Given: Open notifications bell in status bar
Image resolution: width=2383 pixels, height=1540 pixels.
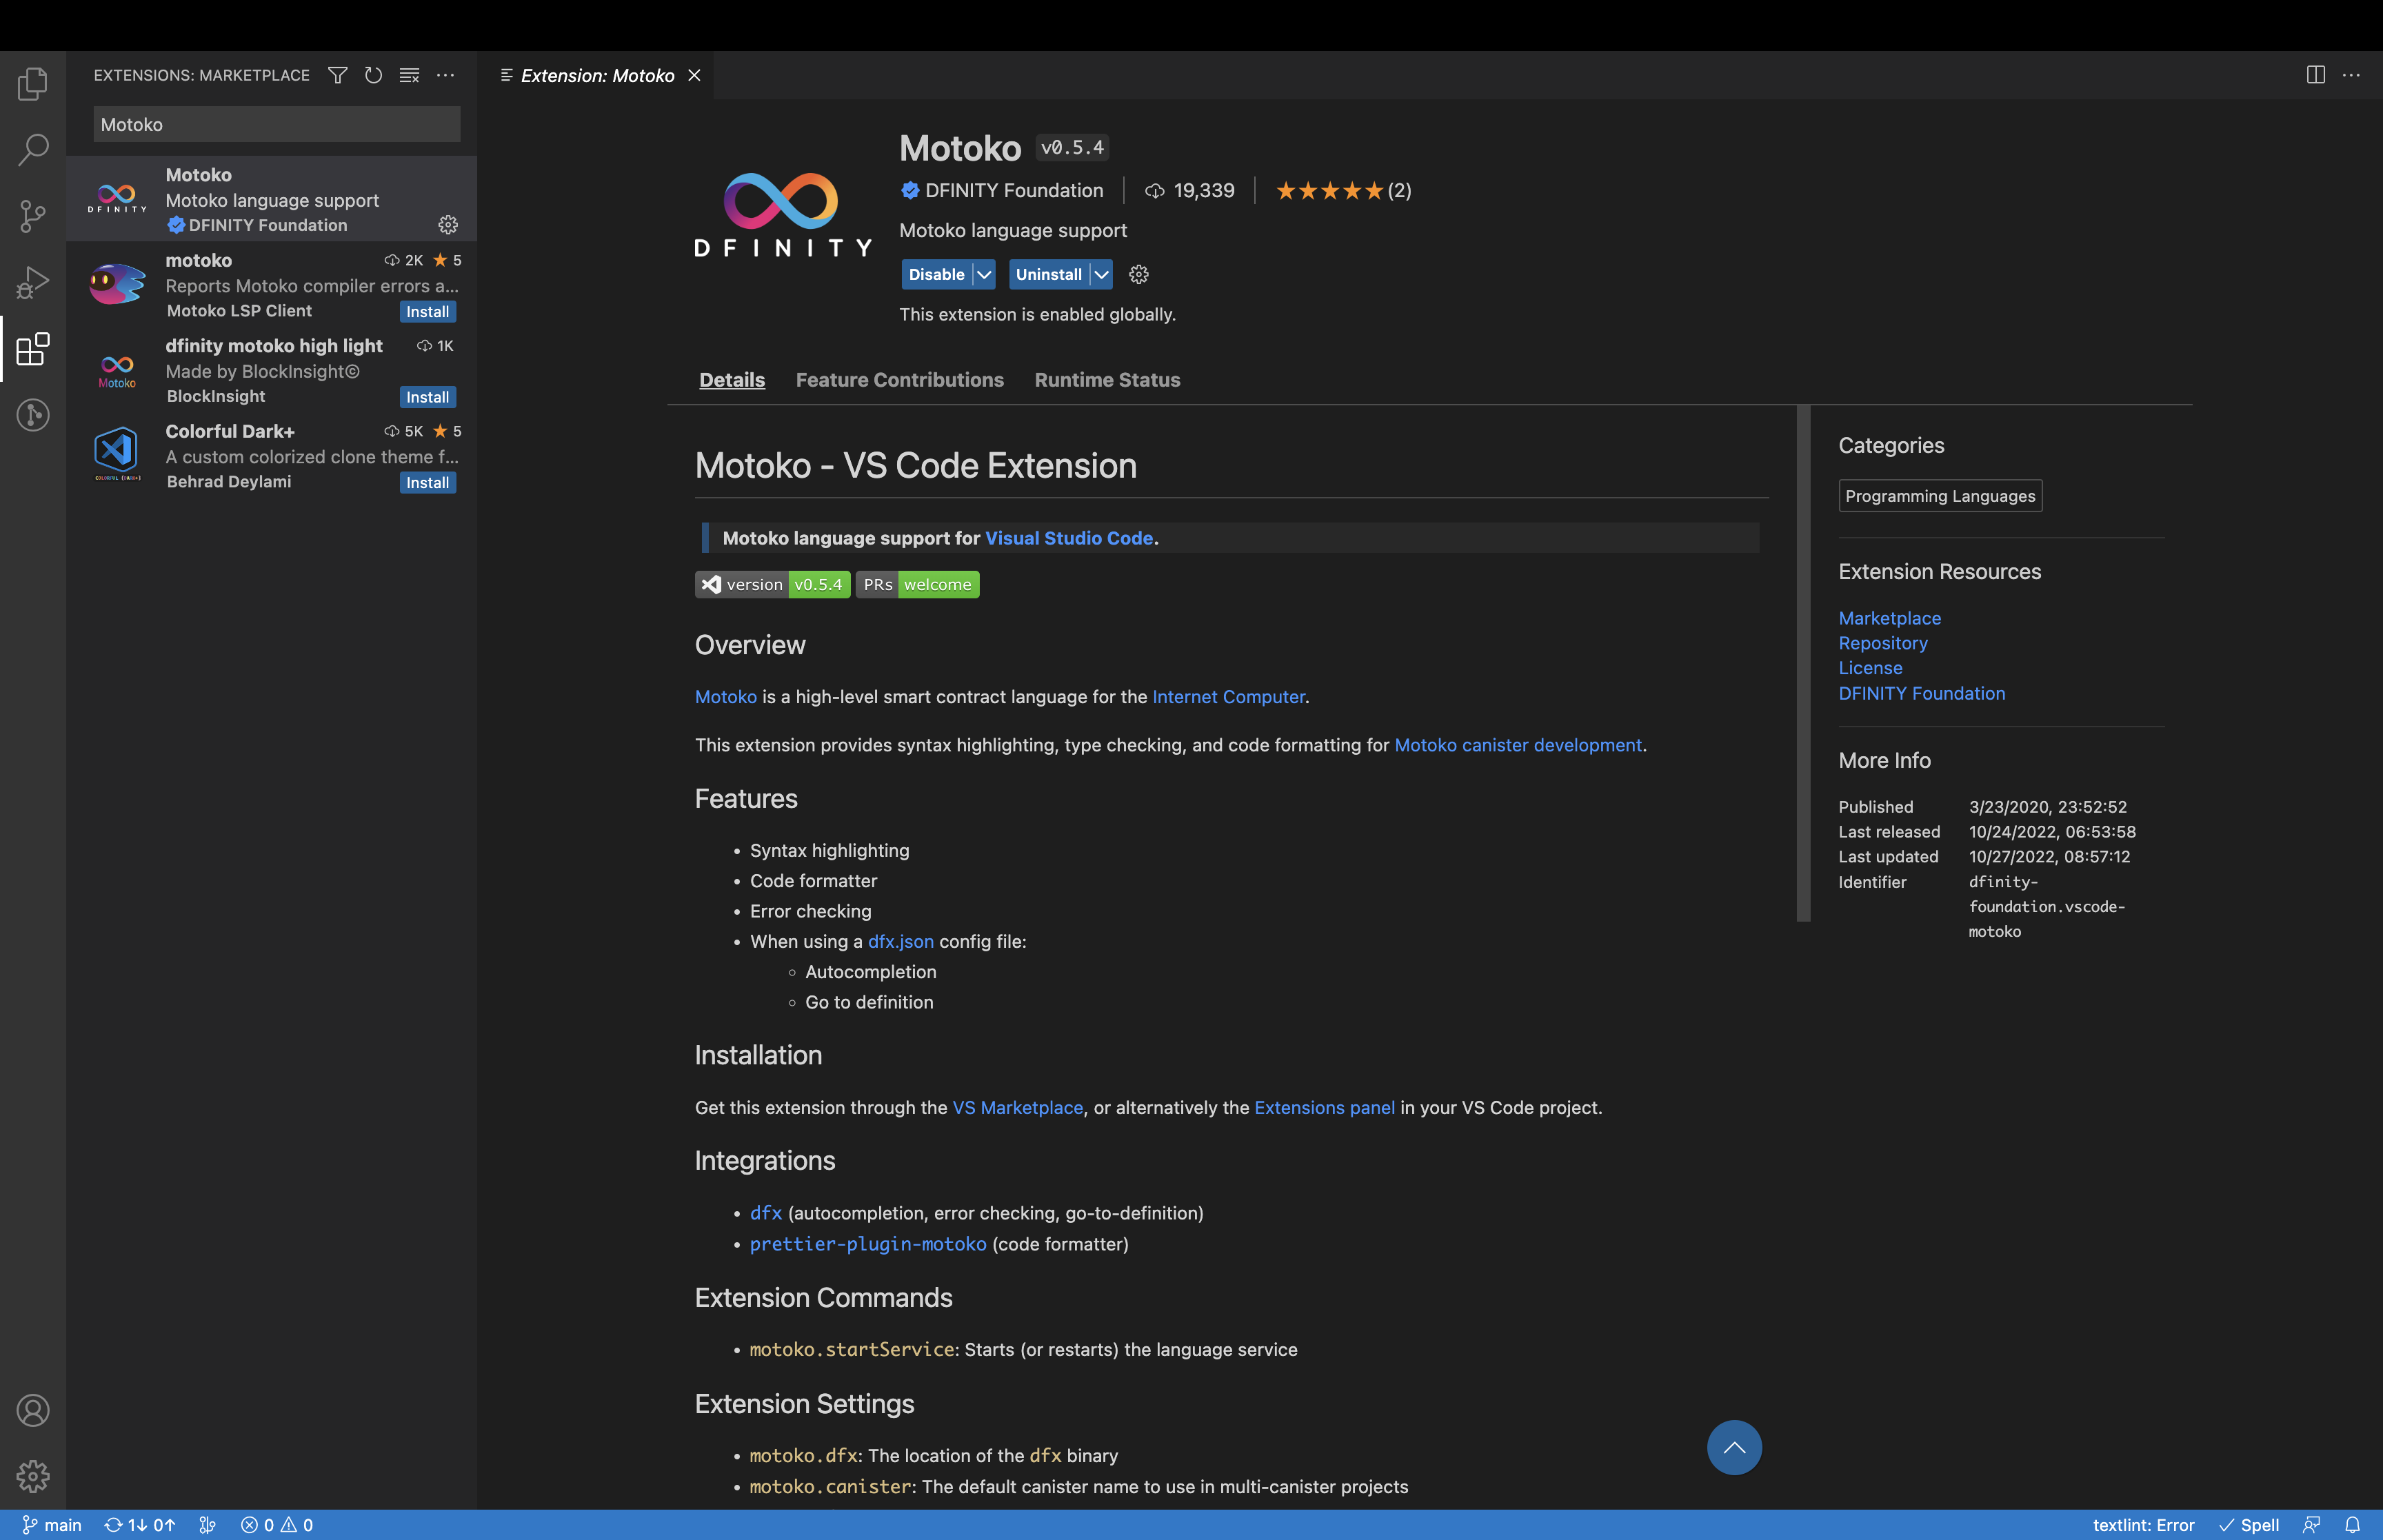Looking at the screenshot, I should [x=2352, y=1525].
